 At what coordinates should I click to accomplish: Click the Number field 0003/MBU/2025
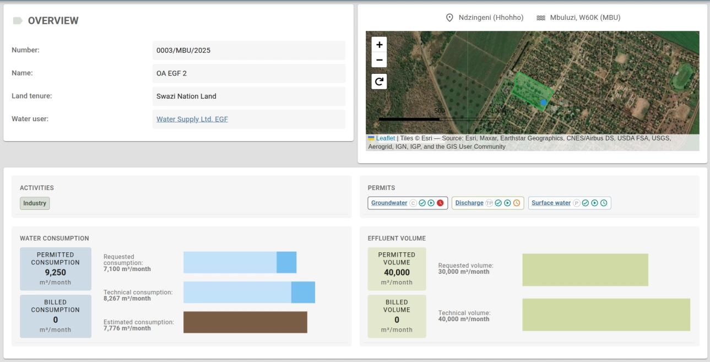click(249, 50)
